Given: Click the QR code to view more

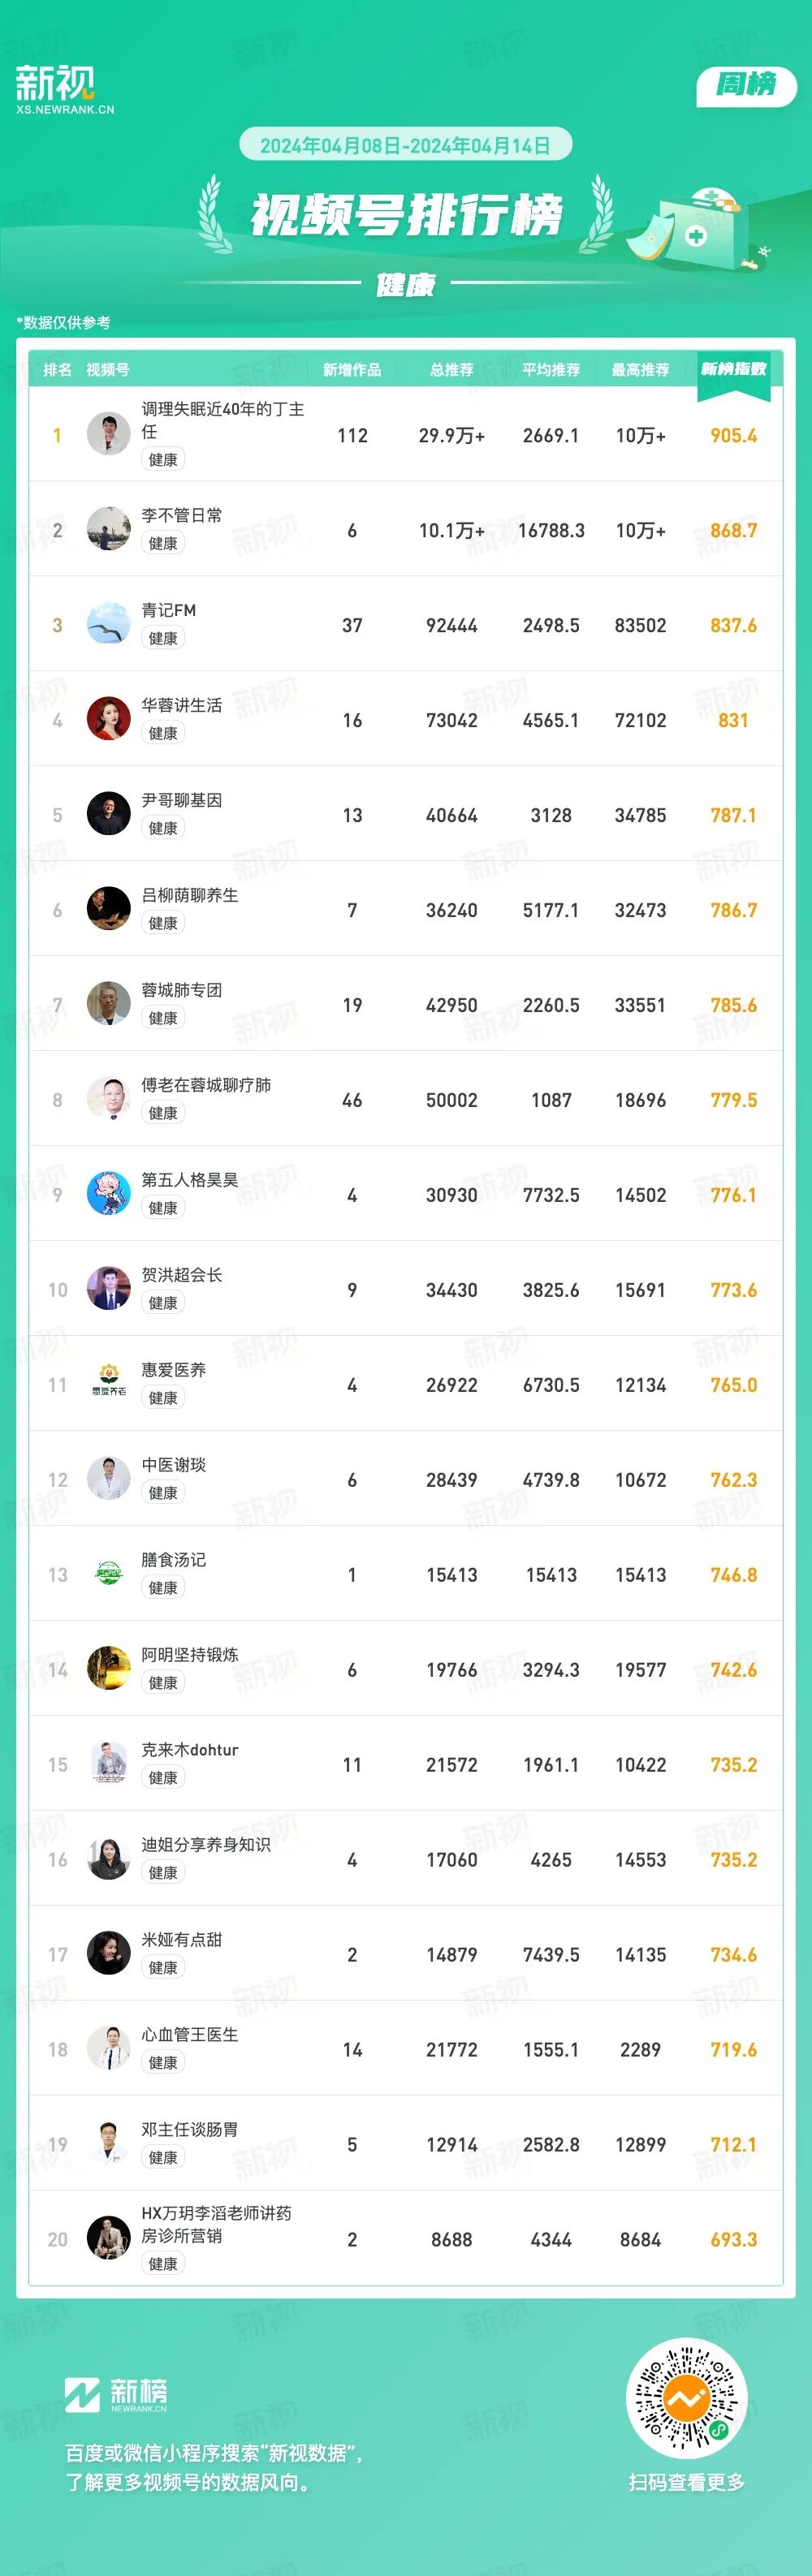Looking at the screenshot, I should click(686, 2398).
